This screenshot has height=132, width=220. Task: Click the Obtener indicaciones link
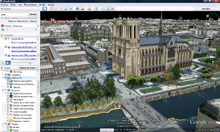(18, 21)
